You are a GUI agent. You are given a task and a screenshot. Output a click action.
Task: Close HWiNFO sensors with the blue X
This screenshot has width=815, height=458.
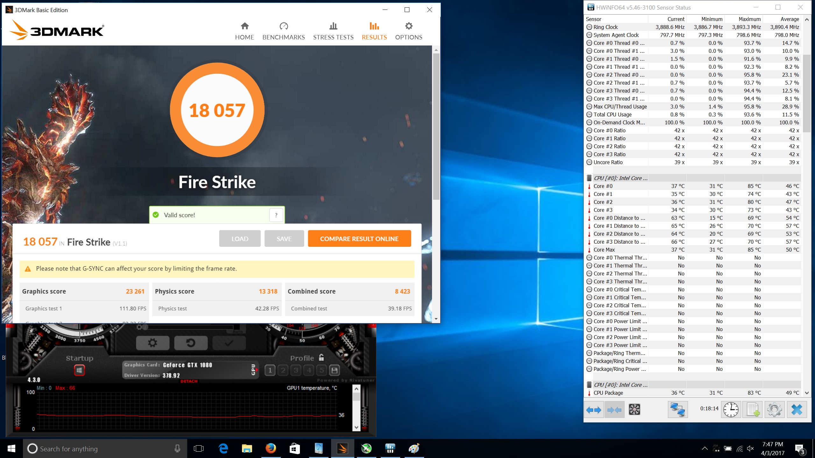797,410
